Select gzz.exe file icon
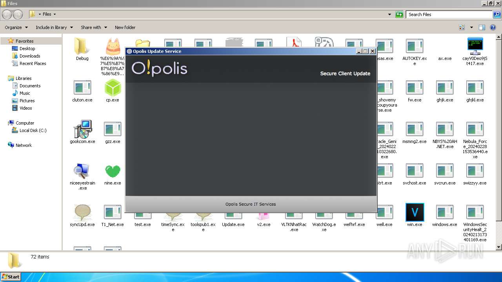 point(113,130)
